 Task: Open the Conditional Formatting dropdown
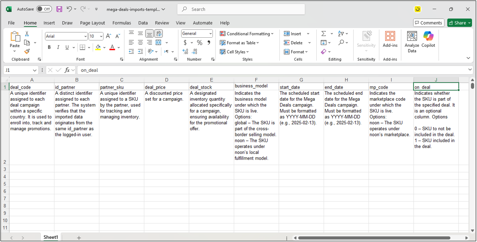[x=247, y=34]
